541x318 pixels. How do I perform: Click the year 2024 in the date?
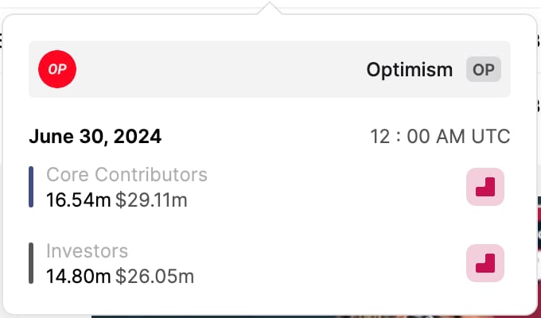138,137
